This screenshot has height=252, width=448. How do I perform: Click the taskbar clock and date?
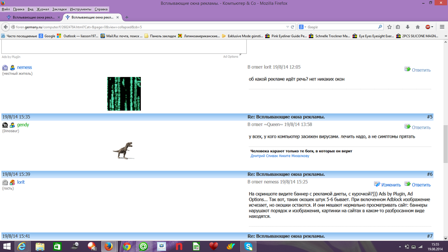click(x=435, y=247)
